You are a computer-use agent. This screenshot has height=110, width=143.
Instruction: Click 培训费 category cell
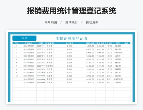(x=49, y=59)
